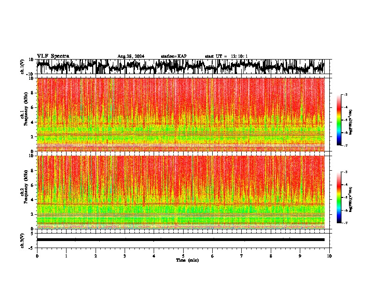Click time axis tick label "5"
This screenshot has height=287, width=371.
pyautogui.click(x=183, y=256)
